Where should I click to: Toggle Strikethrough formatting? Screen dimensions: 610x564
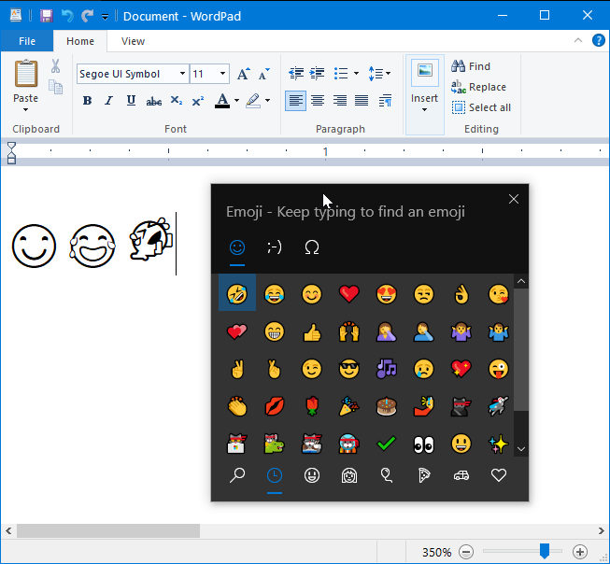click(x=153, y=102)
